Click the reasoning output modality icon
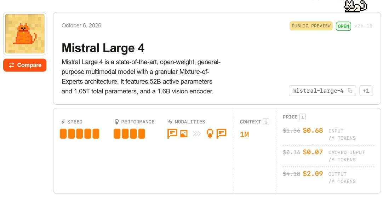Viewport: 383px width, 197px height. coord(210,134)
